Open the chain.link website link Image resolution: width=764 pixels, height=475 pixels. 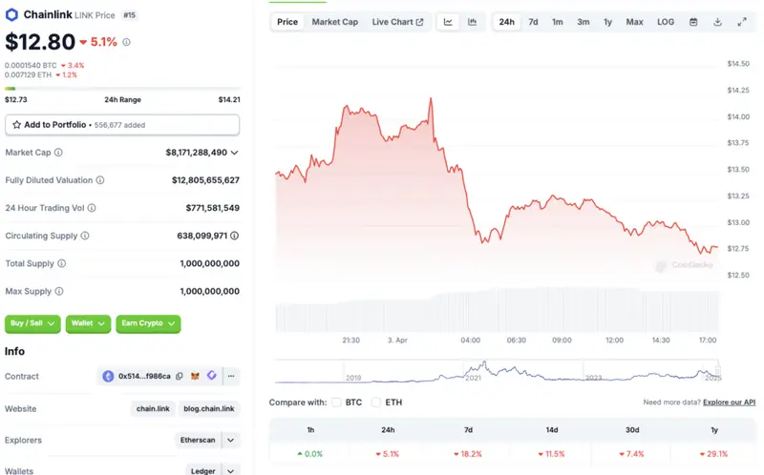coord(153,409)
